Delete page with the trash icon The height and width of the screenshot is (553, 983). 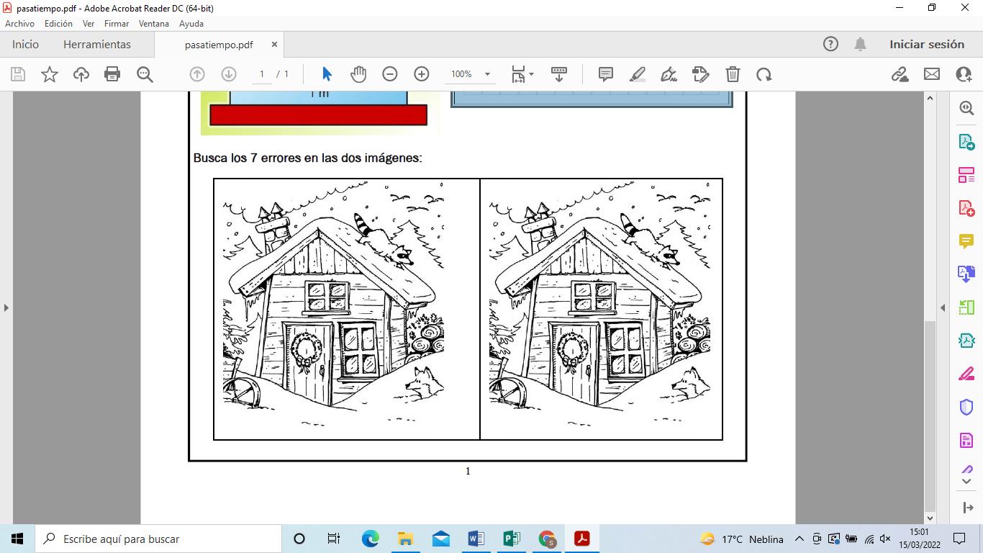pyautogui.click(x=733, y=74)
